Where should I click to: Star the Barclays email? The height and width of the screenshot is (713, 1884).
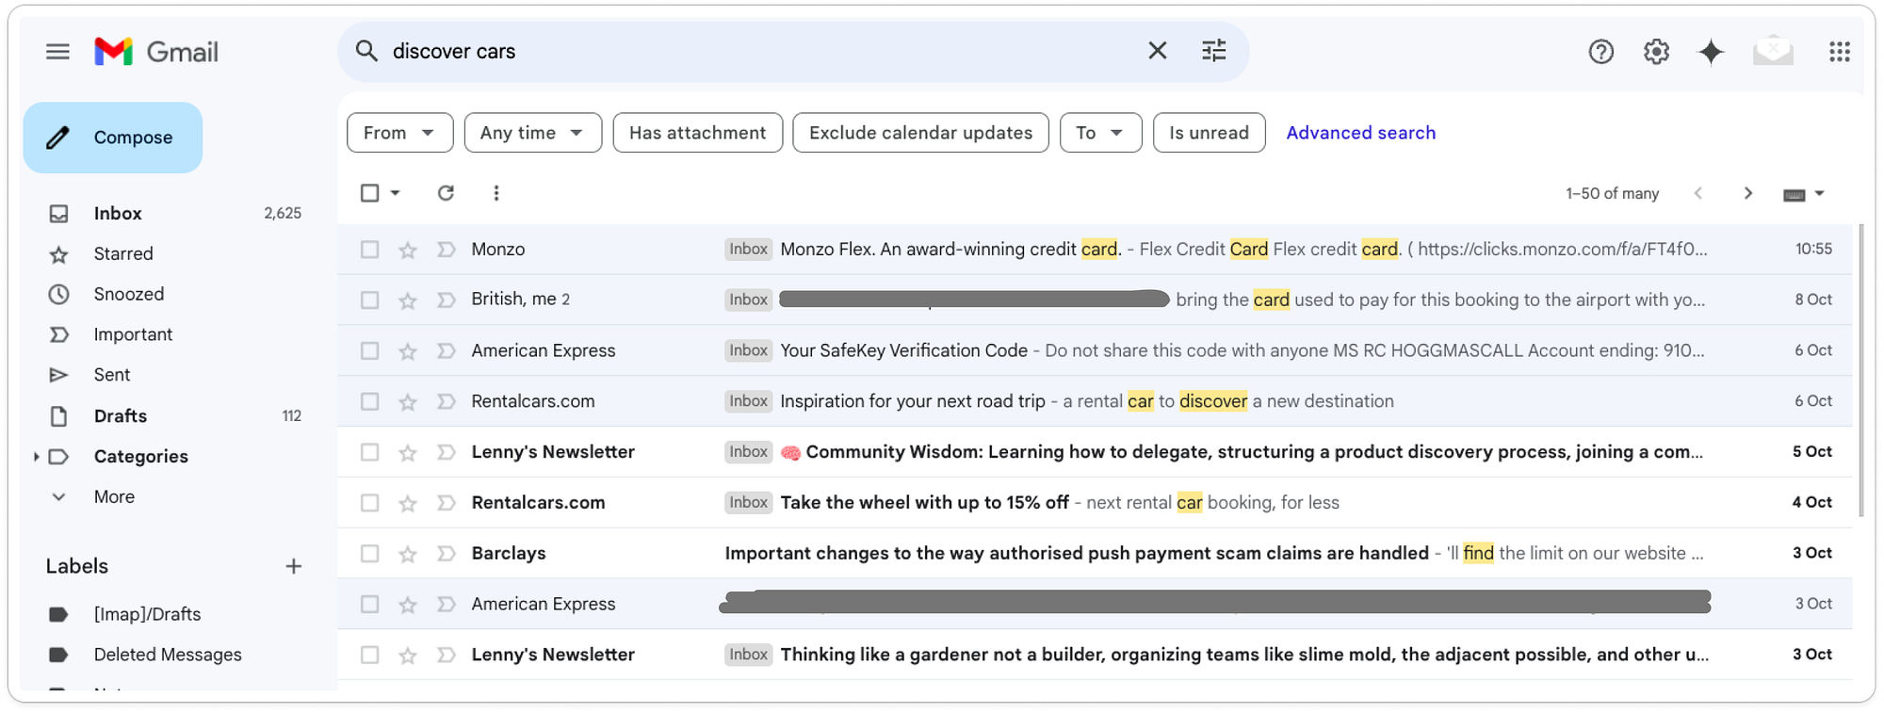click(x=407, y=554)
